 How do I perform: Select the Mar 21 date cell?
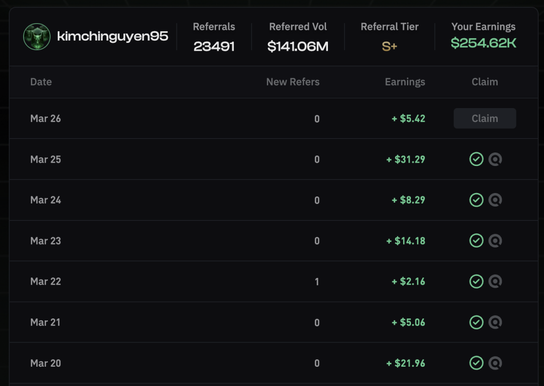tap(45, 322)
